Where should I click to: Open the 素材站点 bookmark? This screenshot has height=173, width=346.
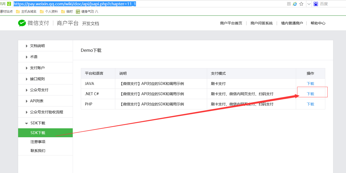point(6,12)
